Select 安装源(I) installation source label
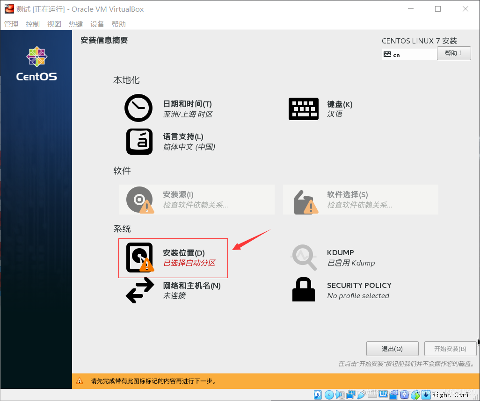Viewport: 480px width, 401px height. (x=178, y=194)
